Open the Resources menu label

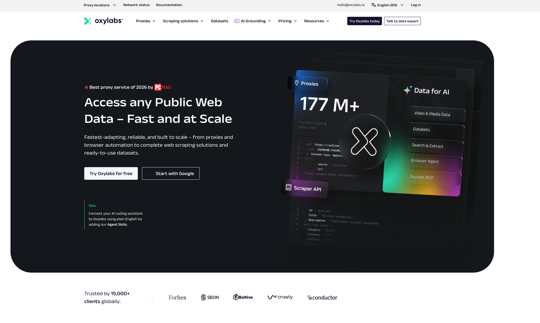[x=314, y=21]
